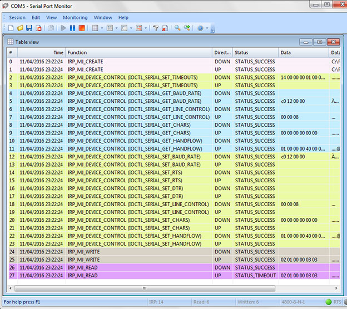Screen dimensions: 347x309
Task: Click the New session toolbar icon
Action: pos(11,28)
